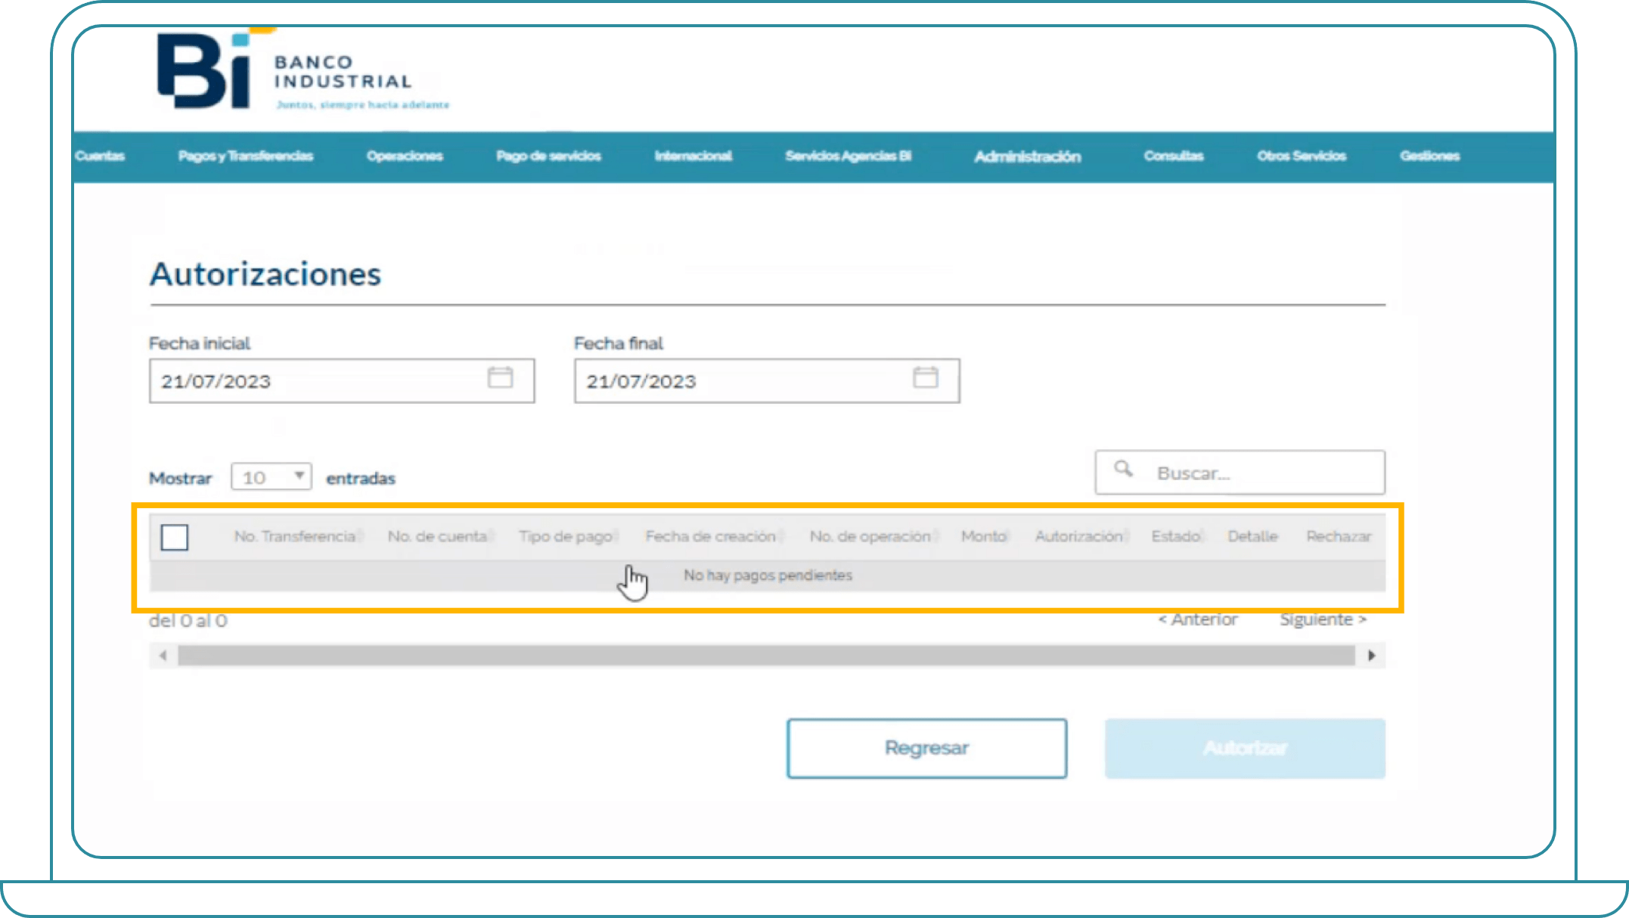Click the horizontal table scrollbar
Screen dimensions: 1629x918
click(x=765, y=656)
